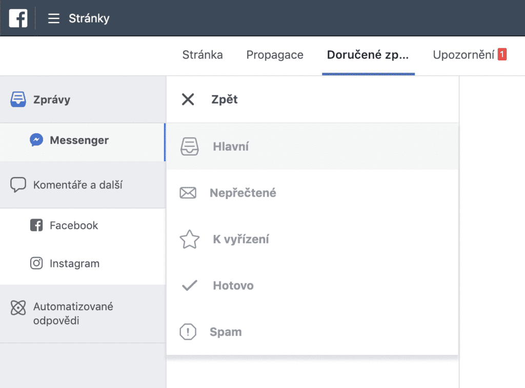The width and height of the screenshot is (525, 388).
Task: Click the Facebook logo in header
Action: tap(18, 18)
